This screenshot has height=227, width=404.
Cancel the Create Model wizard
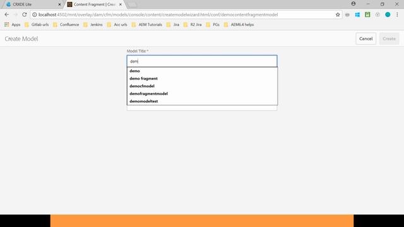click(365, 38)
